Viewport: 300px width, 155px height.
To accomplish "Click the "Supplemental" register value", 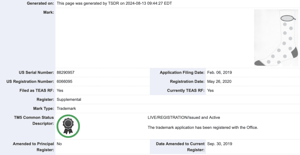I will (69, 99).
